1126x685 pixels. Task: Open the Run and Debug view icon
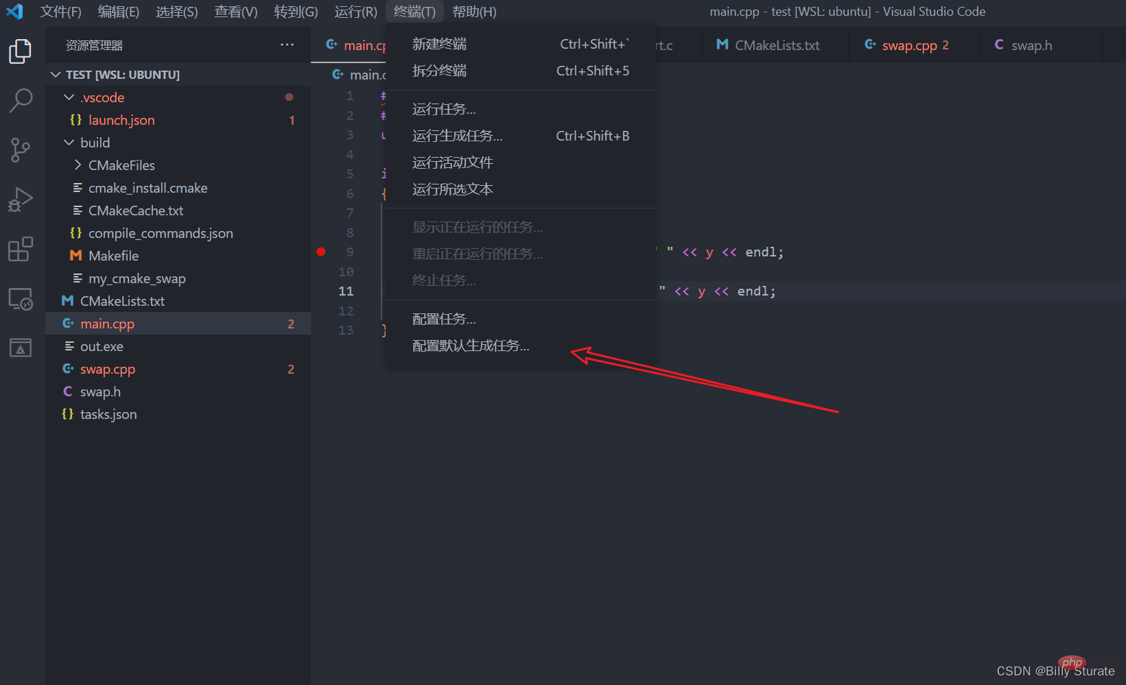(x=21, y=200)
